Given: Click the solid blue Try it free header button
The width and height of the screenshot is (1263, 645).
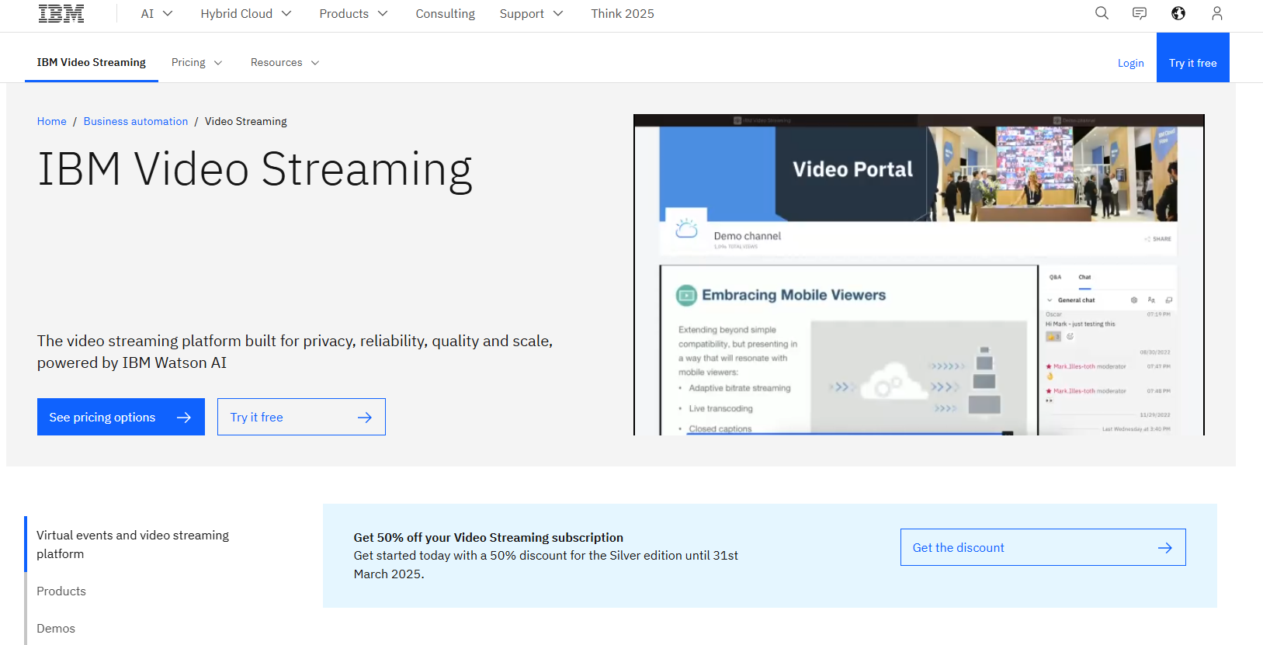Looking at the screenshot, I should tap(1193, 57).
